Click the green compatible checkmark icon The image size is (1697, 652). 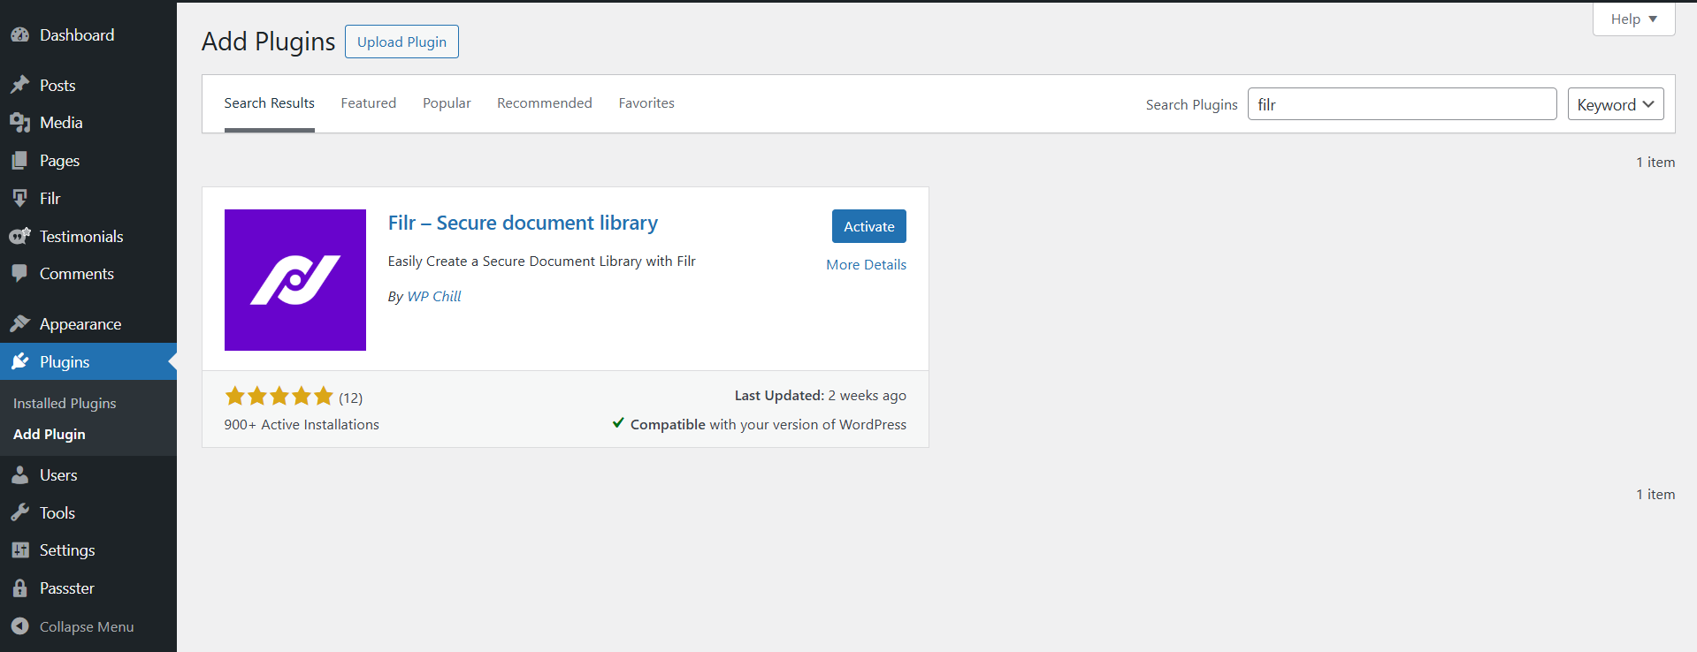[x=618, y=423]
